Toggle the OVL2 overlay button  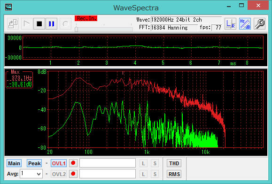point(59,174)
